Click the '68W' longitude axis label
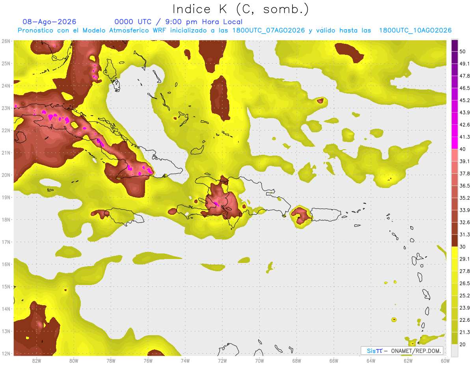The width and height of the screenshot is (473, 366). 296,361
